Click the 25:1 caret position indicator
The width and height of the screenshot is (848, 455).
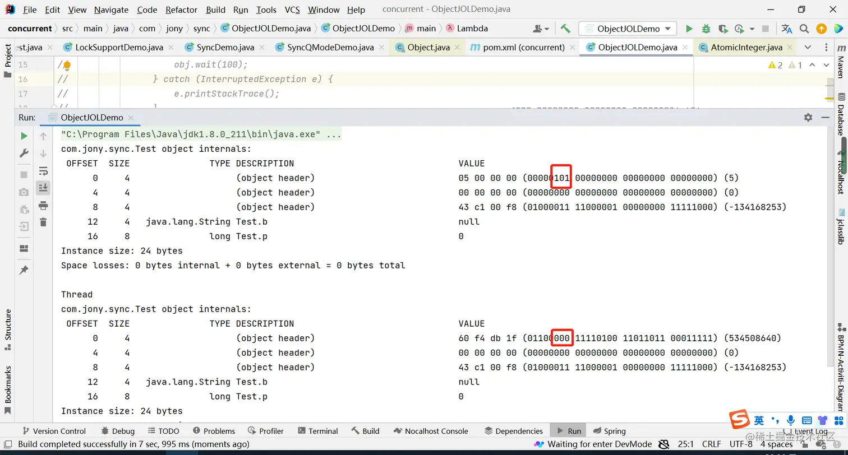685,444
